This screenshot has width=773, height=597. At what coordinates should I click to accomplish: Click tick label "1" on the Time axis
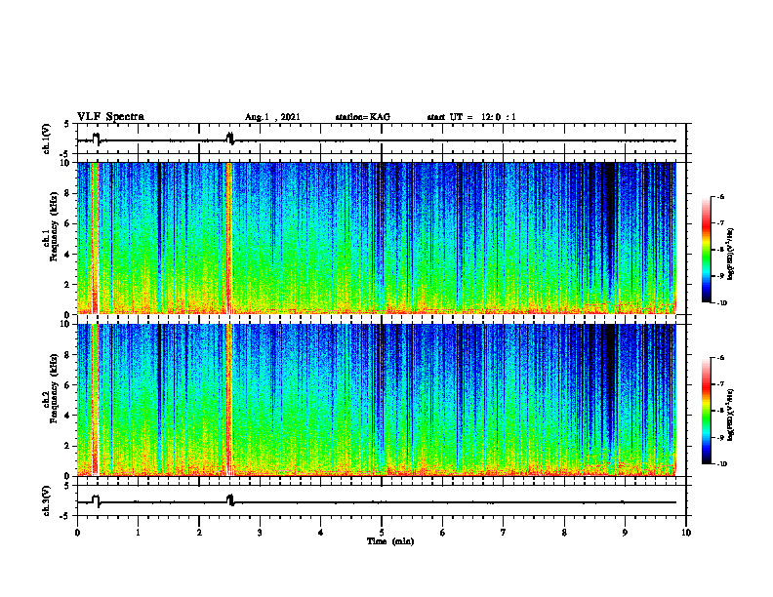click(138, 533)
